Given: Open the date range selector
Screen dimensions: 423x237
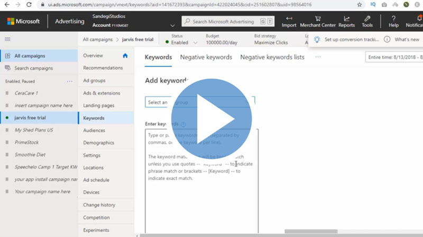Looking at the screenshot, I should (x=394, y=57).
